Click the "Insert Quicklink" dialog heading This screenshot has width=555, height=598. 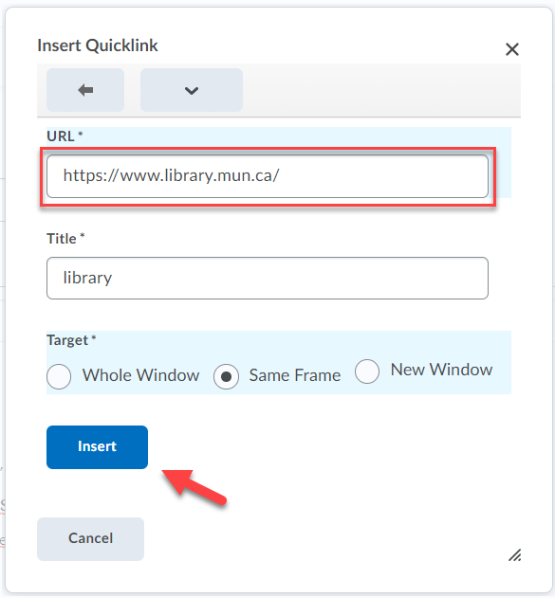click(x=98, y=45)
